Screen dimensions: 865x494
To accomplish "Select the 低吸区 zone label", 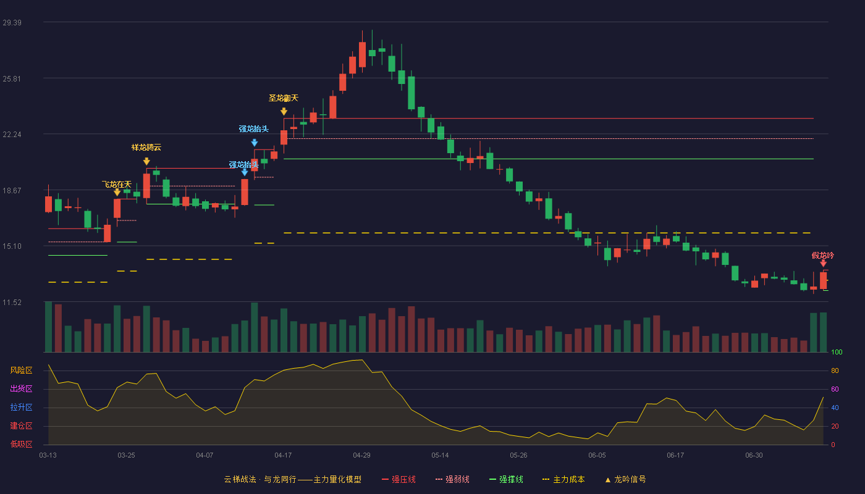I will click(x=22, y=445).
